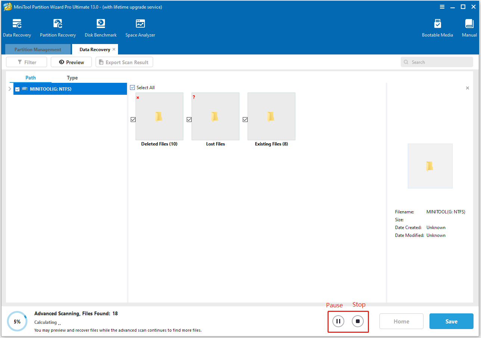
Task: Toggle the Select All checkbox
Action: coord(133,88)
